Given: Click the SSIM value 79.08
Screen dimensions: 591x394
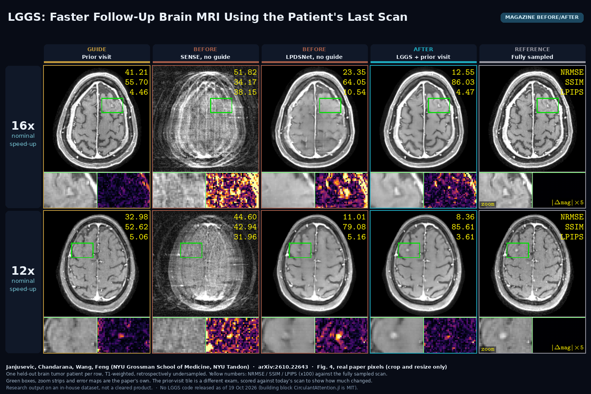Looking at the screenshot, I should pyautogui.click(x=354, y=227).
